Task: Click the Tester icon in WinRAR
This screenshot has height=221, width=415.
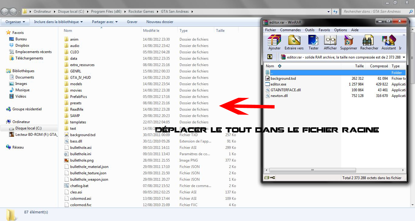Action: [x=313, y=40]
